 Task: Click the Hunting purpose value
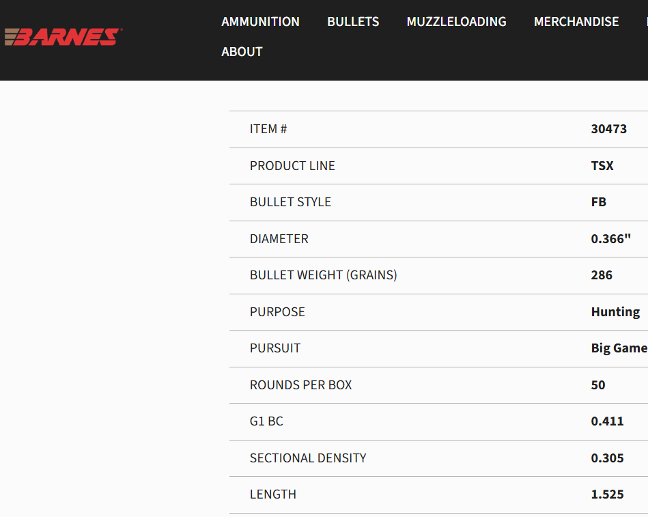[615, 312]
